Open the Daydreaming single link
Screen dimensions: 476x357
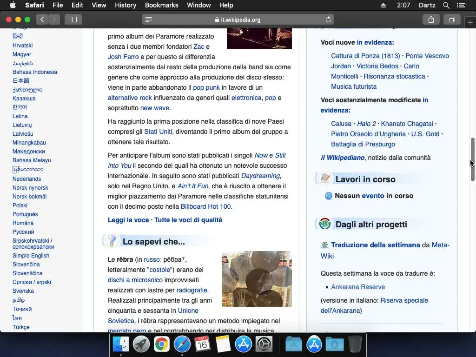pos(260,176)
